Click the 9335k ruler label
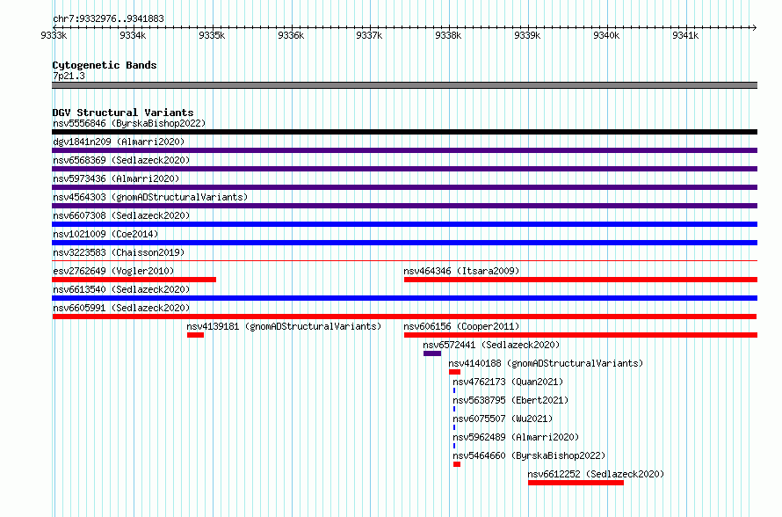Image resolution: width=782 pixels, height=517 pixels. 212,35
